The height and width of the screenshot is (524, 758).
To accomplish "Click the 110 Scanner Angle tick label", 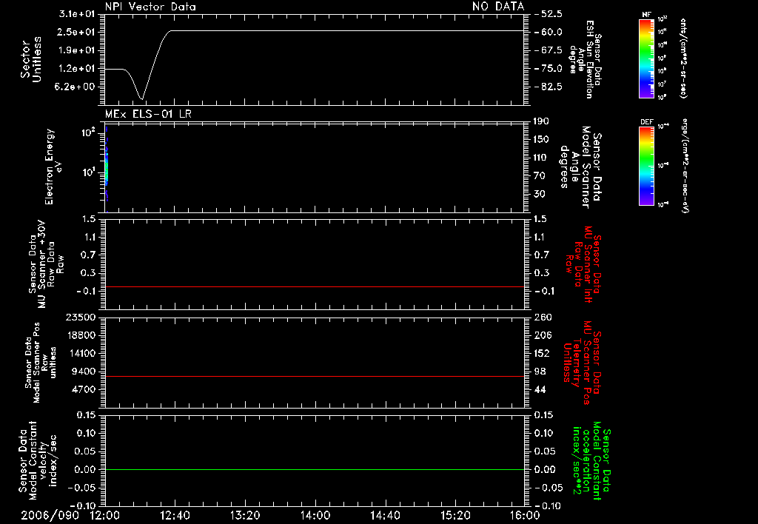I will point(541,158).
